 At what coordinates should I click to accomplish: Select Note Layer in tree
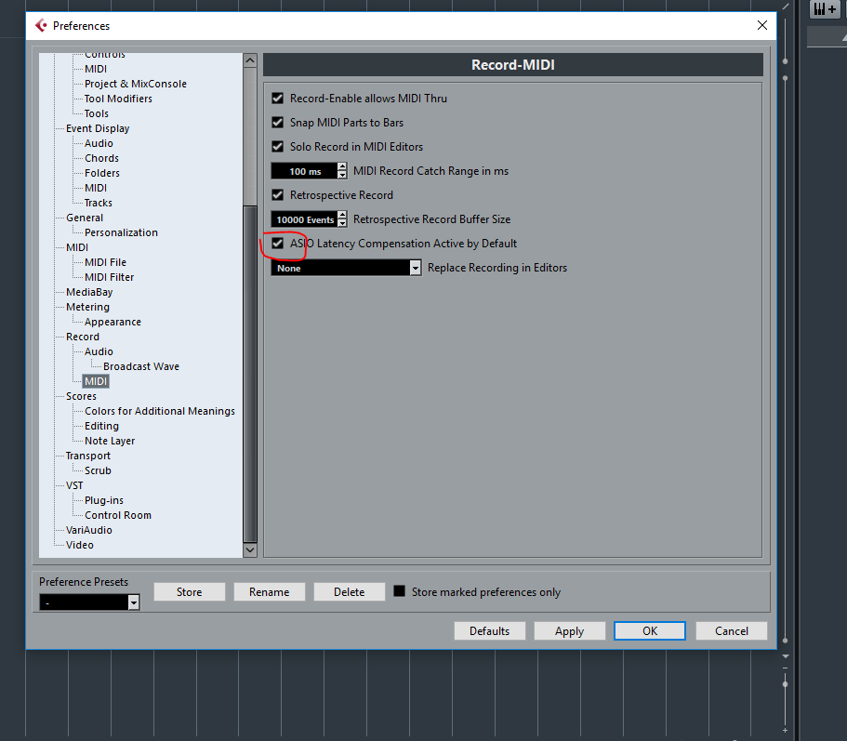[x=110, y=441]
